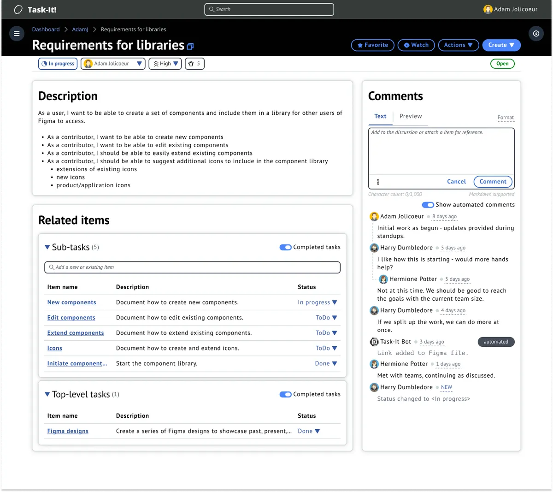Select the Text tab in Comments
The image size is (553, 492).
point(380,116)
